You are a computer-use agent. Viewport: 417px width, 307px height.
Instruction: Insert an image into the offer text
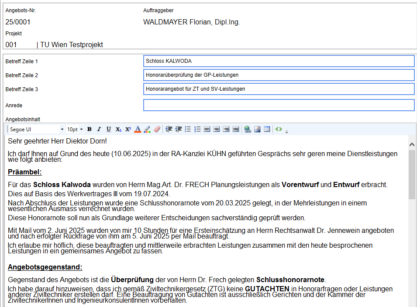(x=257, y=130)
